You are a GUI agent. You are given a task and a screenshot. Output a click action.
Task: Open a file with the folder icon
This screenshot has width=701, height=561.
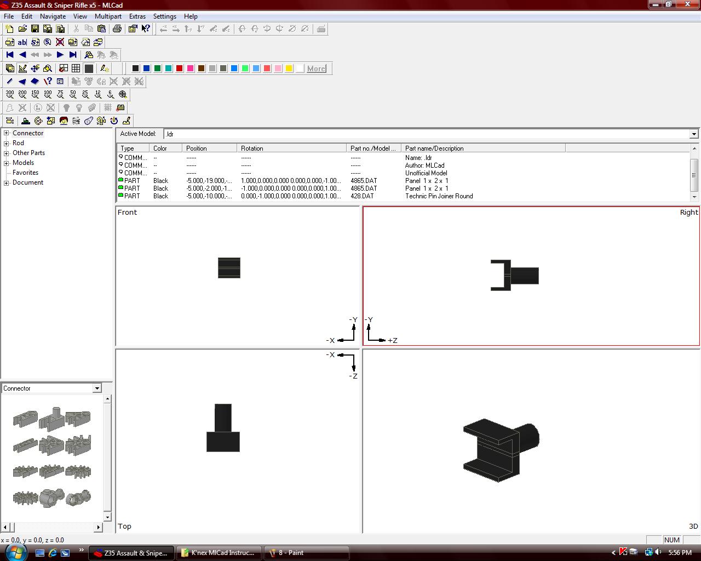tap(22, 29)
